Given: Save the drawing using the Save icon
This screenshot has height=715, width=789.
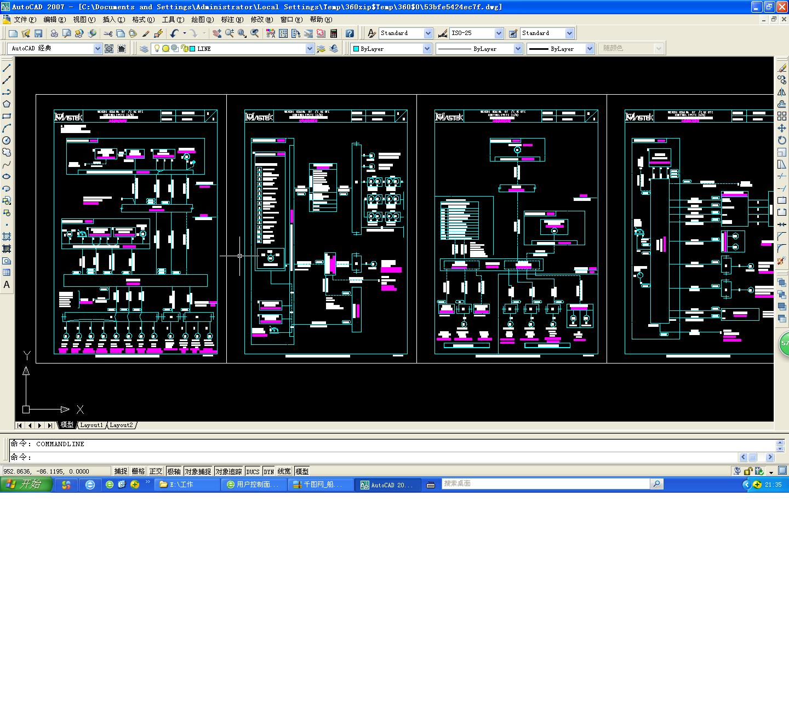Looking at the screenshot, I should pos(38,33).
